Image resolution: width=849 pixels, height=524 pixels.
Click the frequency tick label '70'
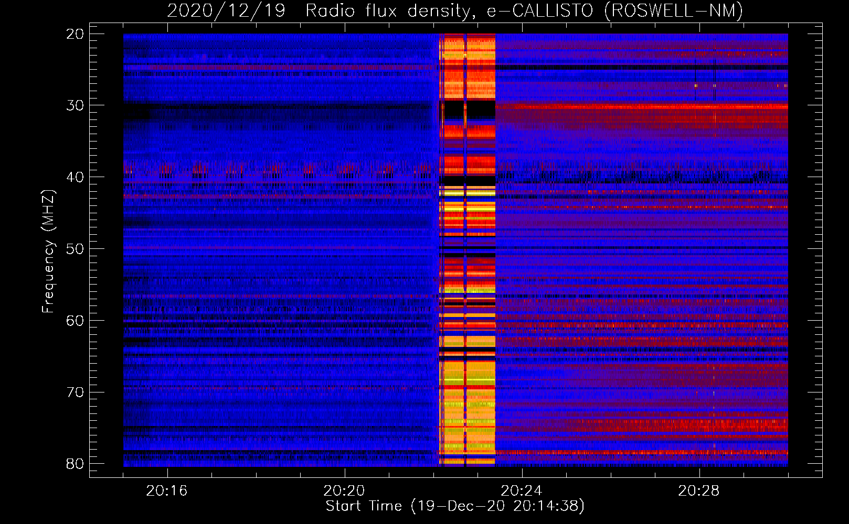click(76, 392)
